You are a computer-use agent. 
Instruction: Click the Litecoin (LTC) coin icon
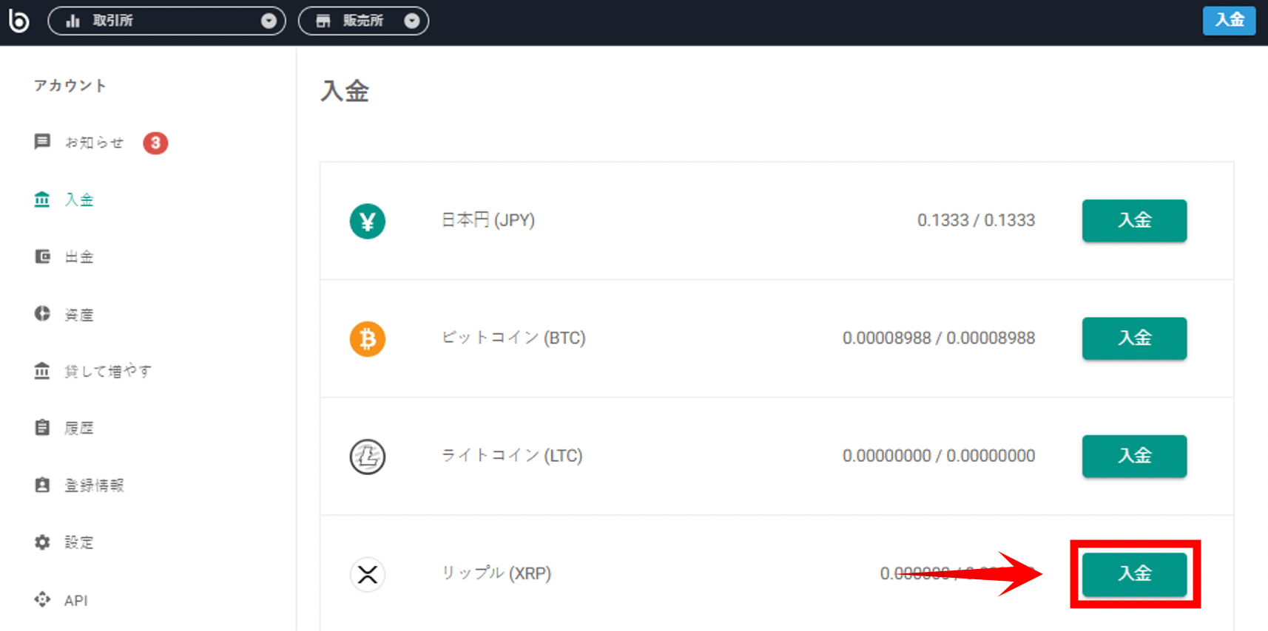pyautogui.click(x=367, y=456)
